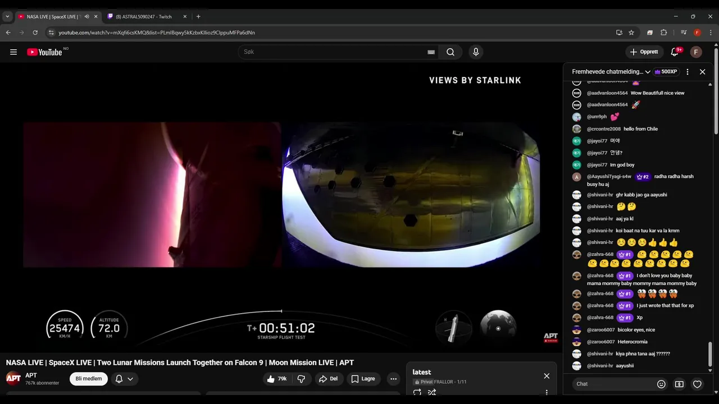Image resolution: width=719 pixels, height=404 pixels.
Task: Click username @AayushiTyagi-s4w in chat
Action: coord(609,177)
